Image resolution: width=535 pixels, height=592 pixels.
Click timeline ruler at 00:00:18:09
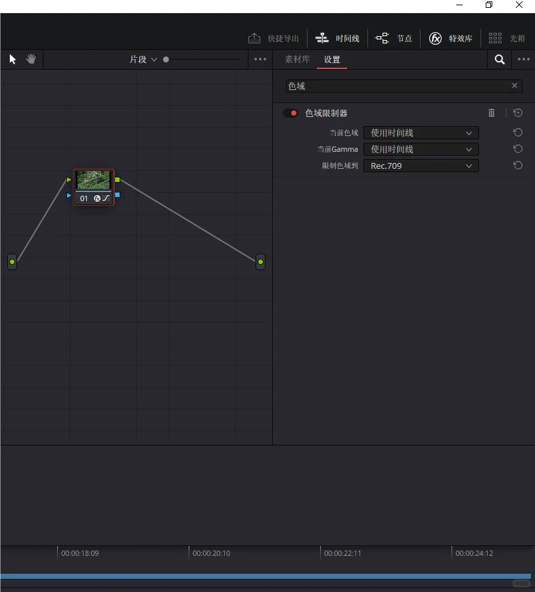tap(80, 553)
